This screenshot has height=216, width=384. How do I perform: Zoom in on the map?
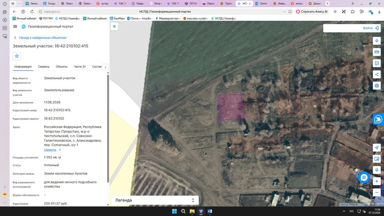pos(377,181)
